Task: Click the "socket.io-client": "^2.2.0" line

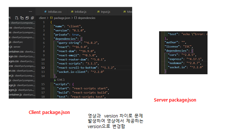Action: click(x=81, y=72)
